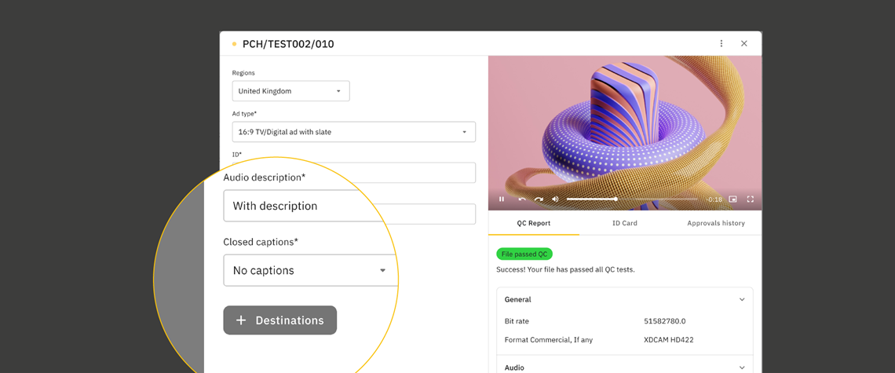Click the 'Bit rate' label
The image size is (895, 373).
pos(517,321)
